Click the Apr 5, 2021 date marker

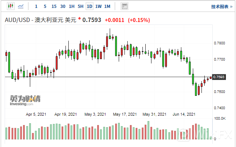point(36,114)
